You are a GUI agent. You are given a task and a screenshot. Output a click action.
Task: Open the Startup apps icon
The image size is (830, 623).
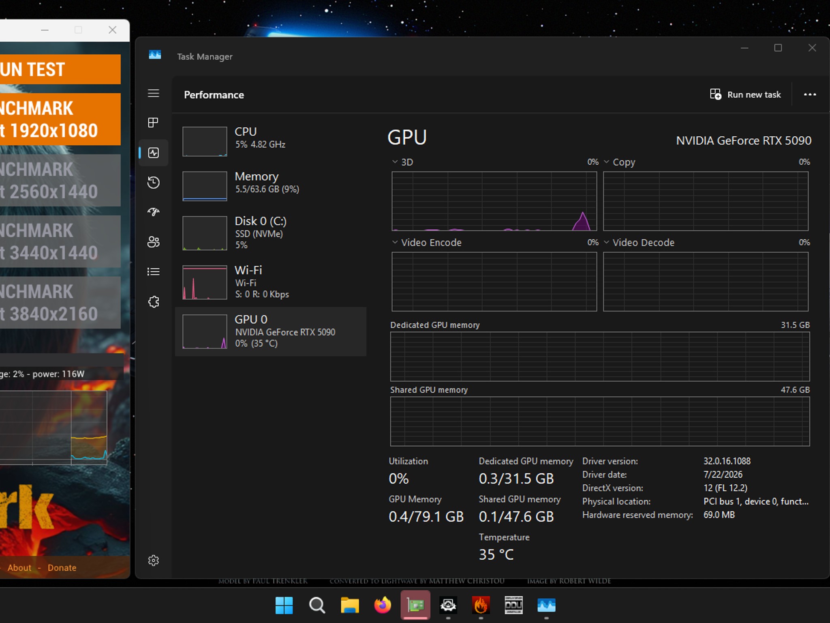pyautogui.click(x=153, y=212)
